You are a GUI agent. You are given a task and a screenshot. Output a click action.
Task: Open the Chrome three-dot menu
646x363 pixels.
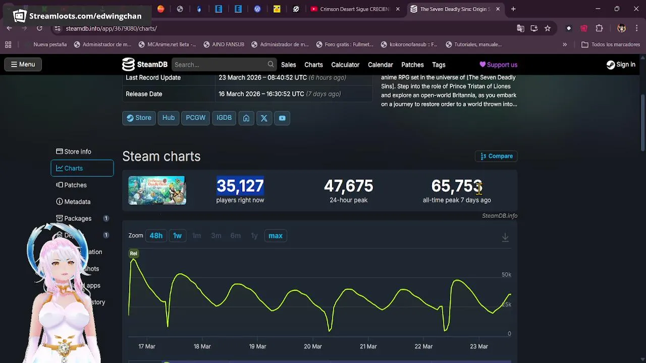(x=636, y=28)
